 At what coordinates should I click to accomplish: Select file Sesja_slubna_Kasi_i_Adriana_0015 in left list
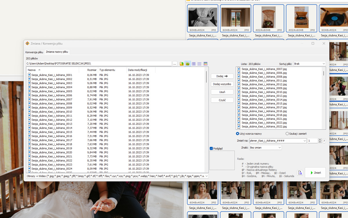point(52,132)
